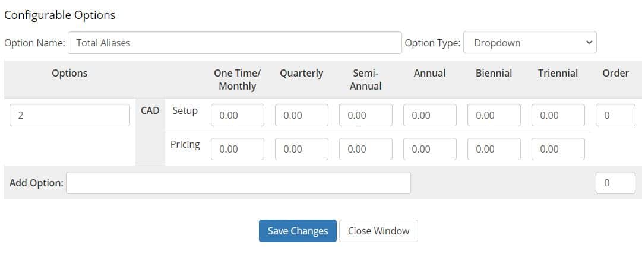Click the Pricing Semi-Annual field

(x=366, y=149)
